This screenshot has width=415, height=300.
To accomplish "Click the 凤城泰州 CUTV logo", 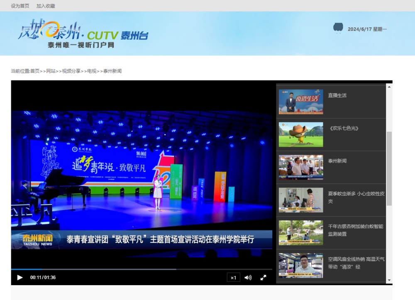I will click(83, 34).
